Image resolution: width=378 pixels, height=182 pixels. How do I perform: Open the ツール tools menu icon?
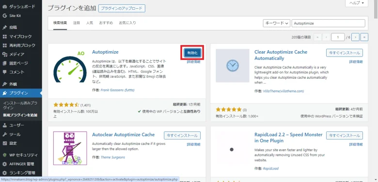pyautogui.click(x=4, y=135)
